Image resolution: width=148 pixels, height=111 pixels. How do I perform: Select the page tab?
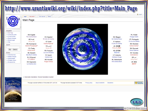(25, 16)
